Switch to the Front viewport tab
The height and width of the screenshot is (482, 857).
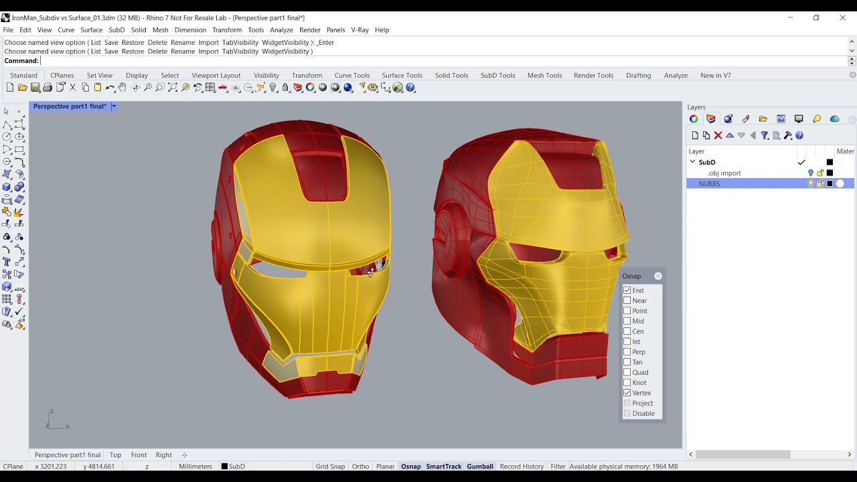click(139, 455)
